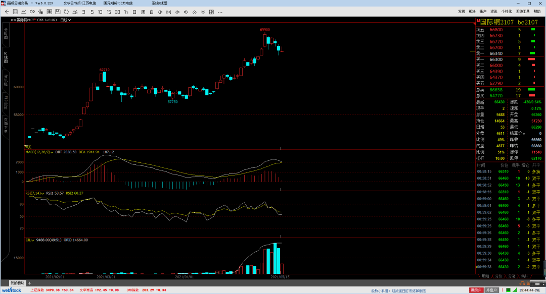Click the circular refresh icon in toolbar
The width and height of the screenshot is (546, 294).
66,12
